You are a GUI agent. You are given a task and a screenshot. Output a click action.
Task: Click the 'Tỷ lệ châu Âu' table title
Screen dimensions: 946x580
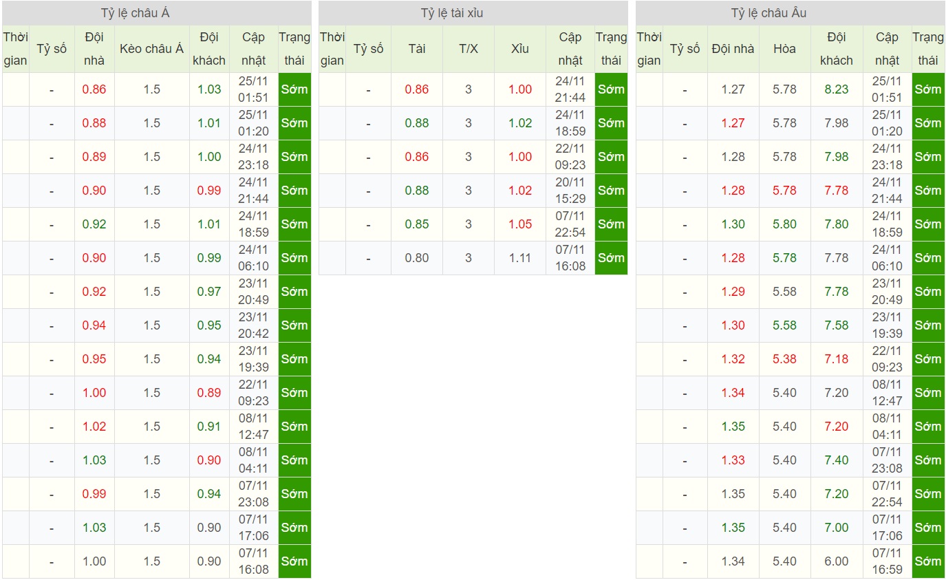click(x=768, y=13)
